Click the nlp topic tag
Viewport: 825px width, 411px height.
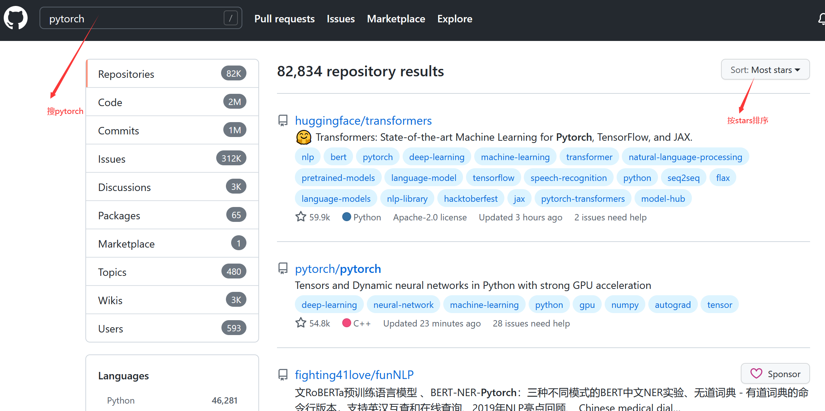[308, 157]
